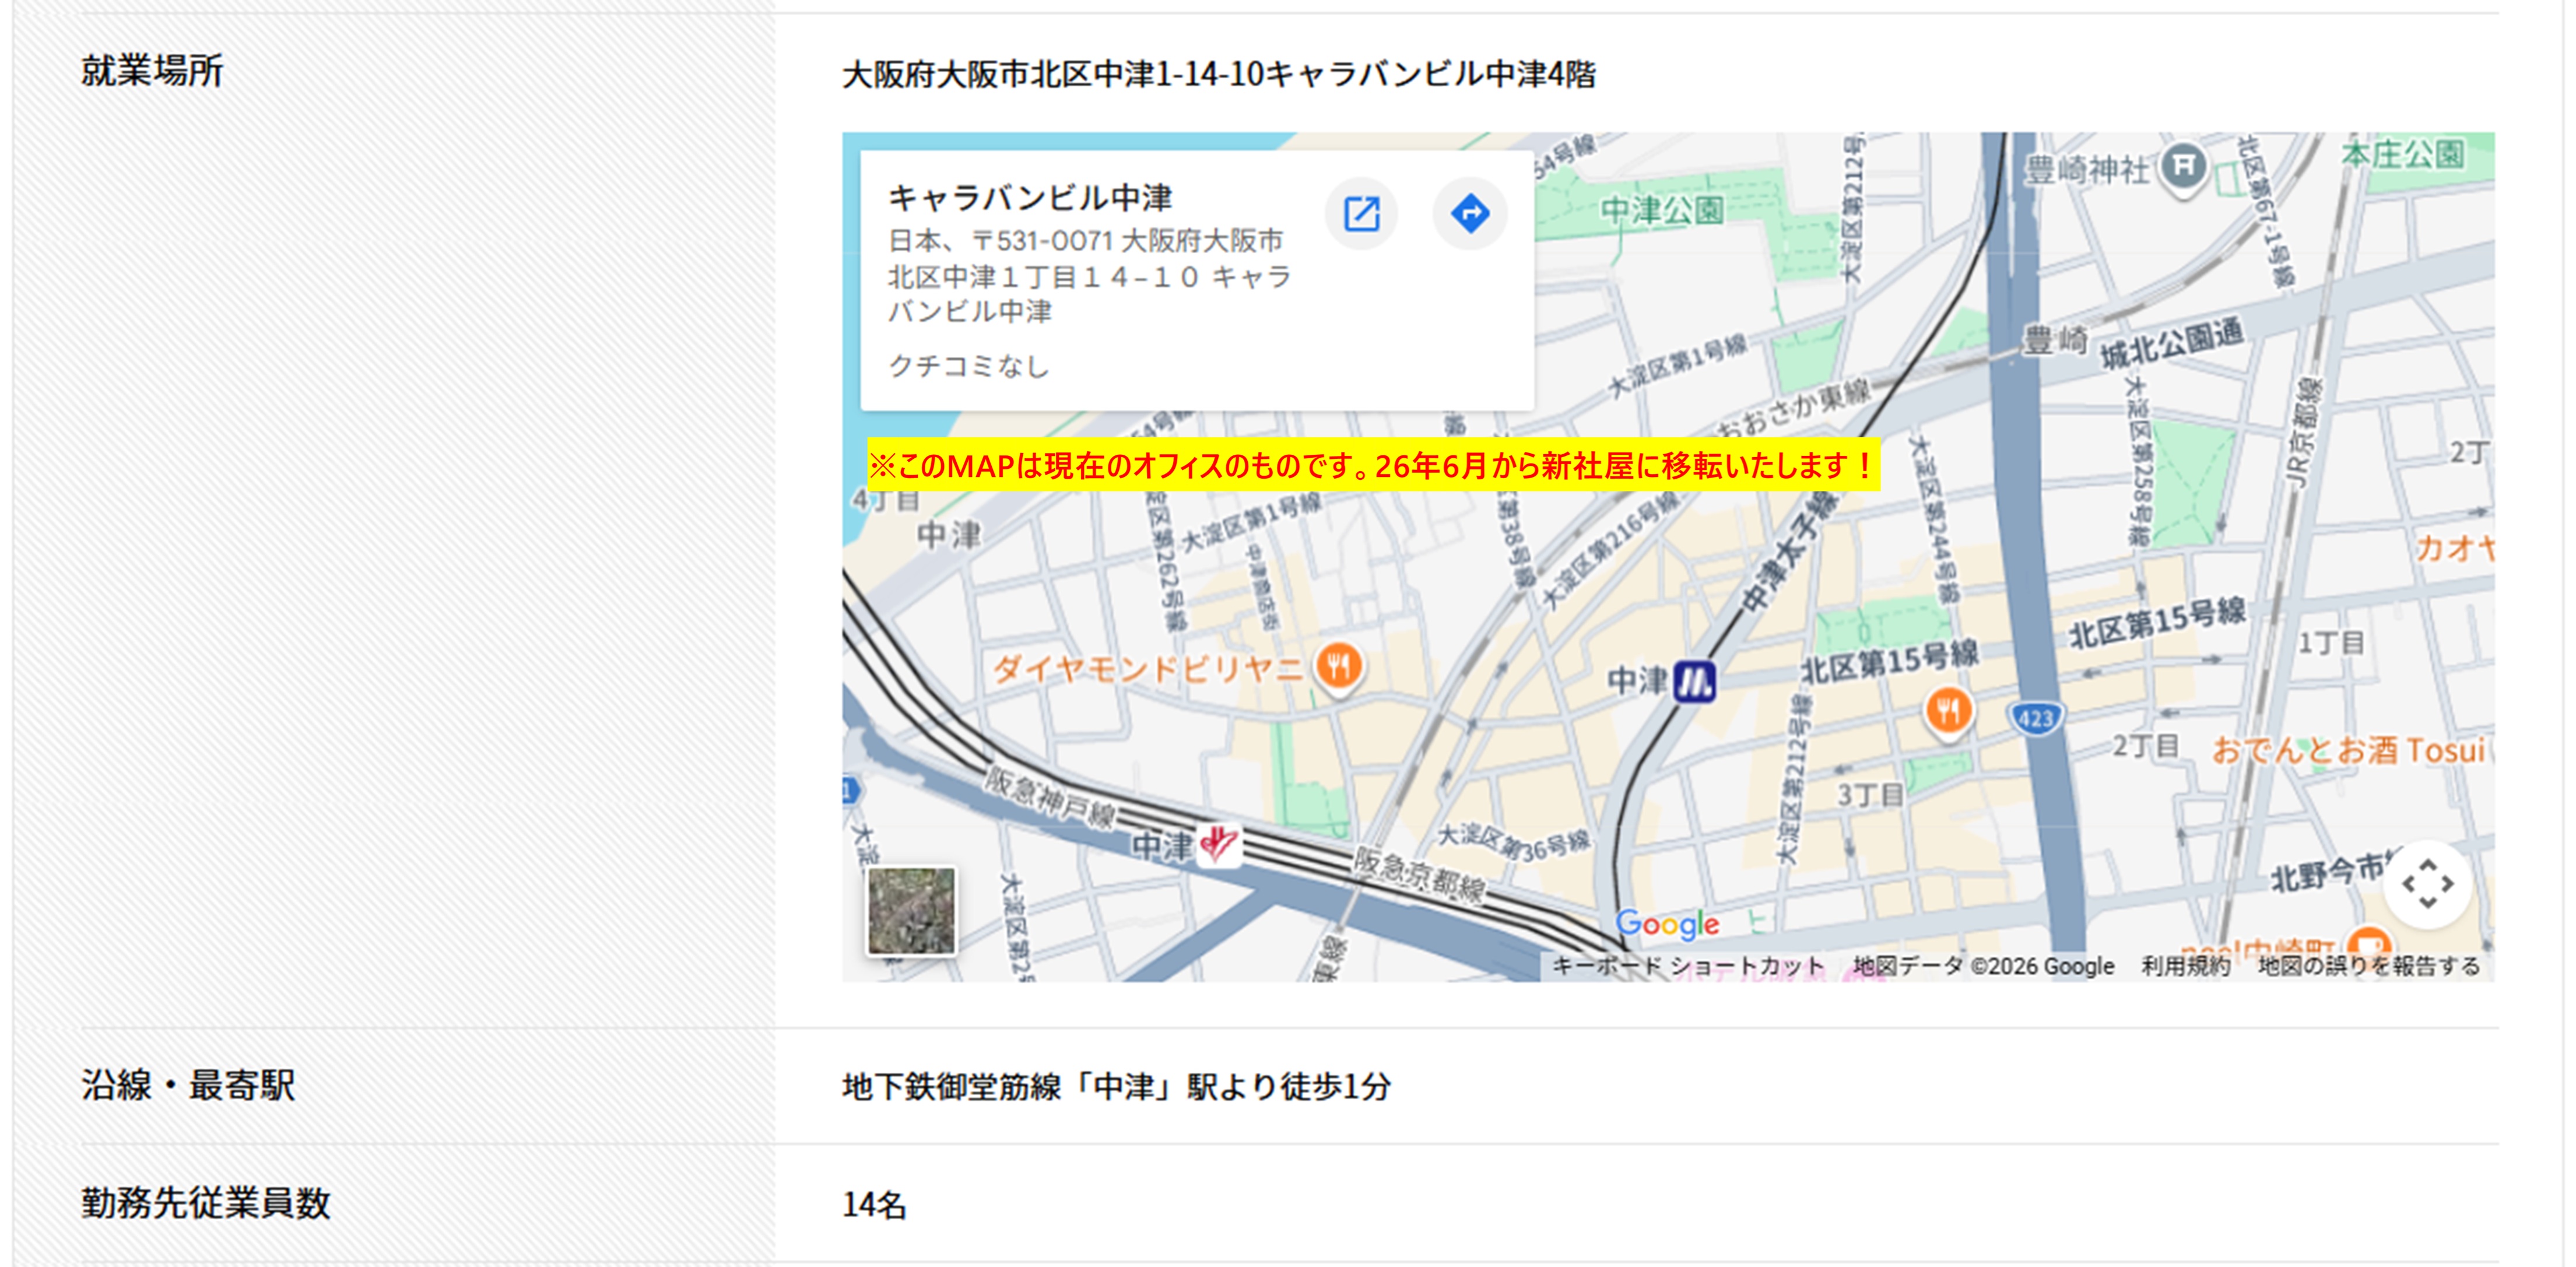Click the route 423 highway shield
The width and height of the screenshot is (2576, 1267).
click(2034, 717)
